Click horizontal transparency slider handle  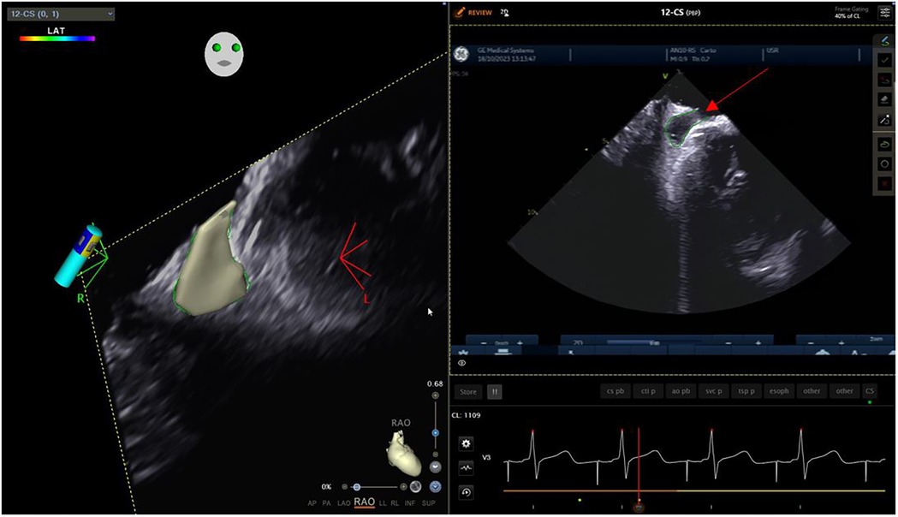[357, 487]
